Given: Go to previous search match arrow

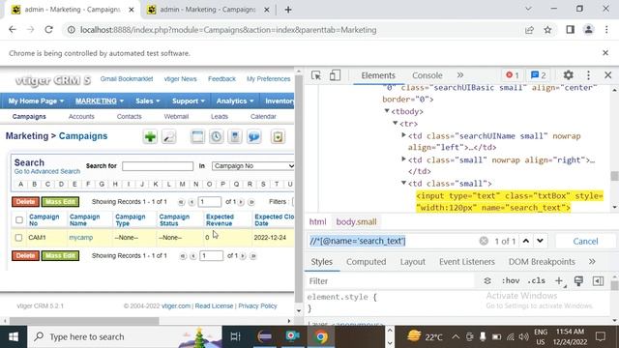Looking at the screenshot, I should click(x=526, y=241).
